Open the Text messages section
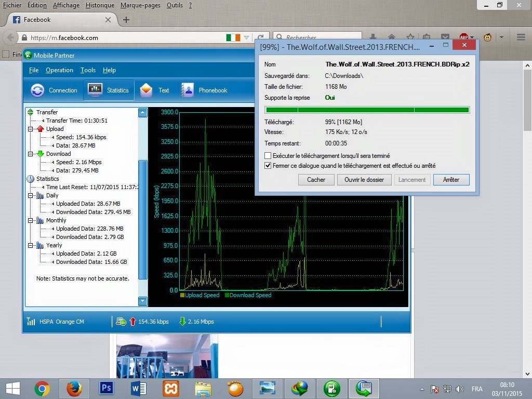This screenshot has width=532, height=399. tap(154, 90)
